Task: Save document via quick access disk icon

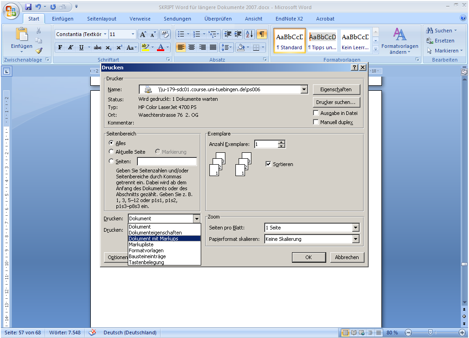Action: tap(28, 6)
